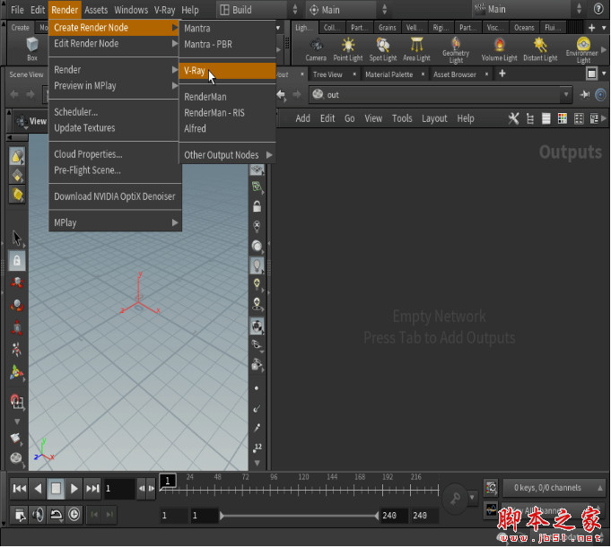The width and height of the screenshot is (611, 548).
Task: Toggle the viewport headlight bulb icon
Action: 257,265
